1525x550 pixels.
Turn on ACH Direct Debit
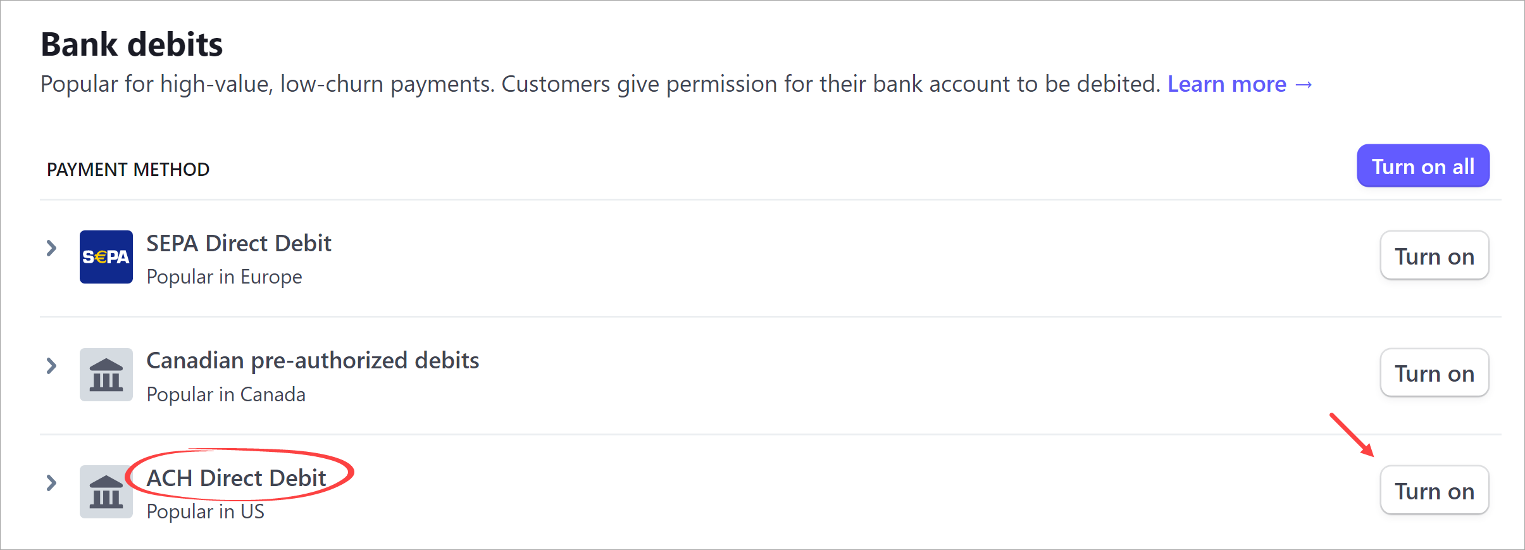(x=1434, y=491)
